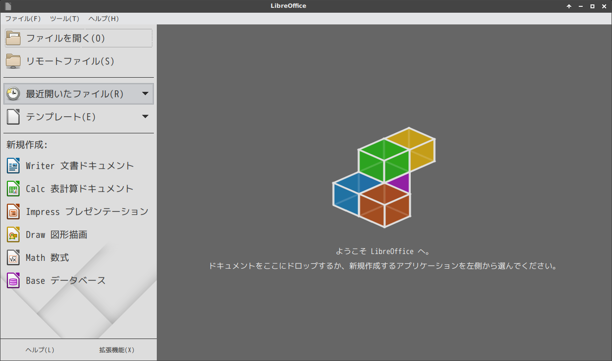The height and width of the screenshot is (361, 612).
Task: Expand the 最近開いたファイル dropdown arrow
Action: pos(145,93)
